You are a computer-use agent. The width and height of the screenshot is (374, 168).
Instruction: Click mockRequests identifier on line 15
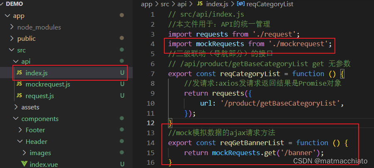point(236,153)
